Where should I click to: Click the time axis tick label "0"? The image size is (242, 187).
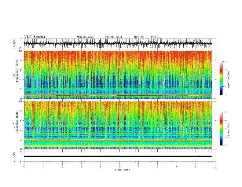tap(24, 167)
